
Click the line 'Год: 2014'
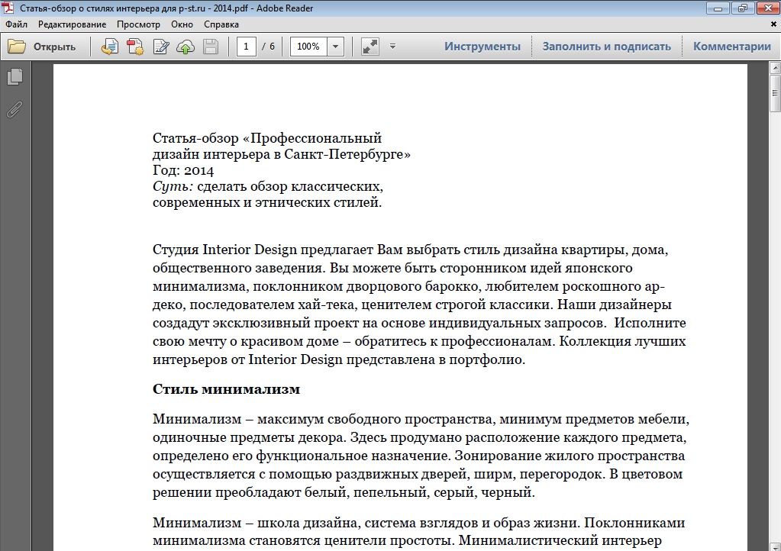183,170
